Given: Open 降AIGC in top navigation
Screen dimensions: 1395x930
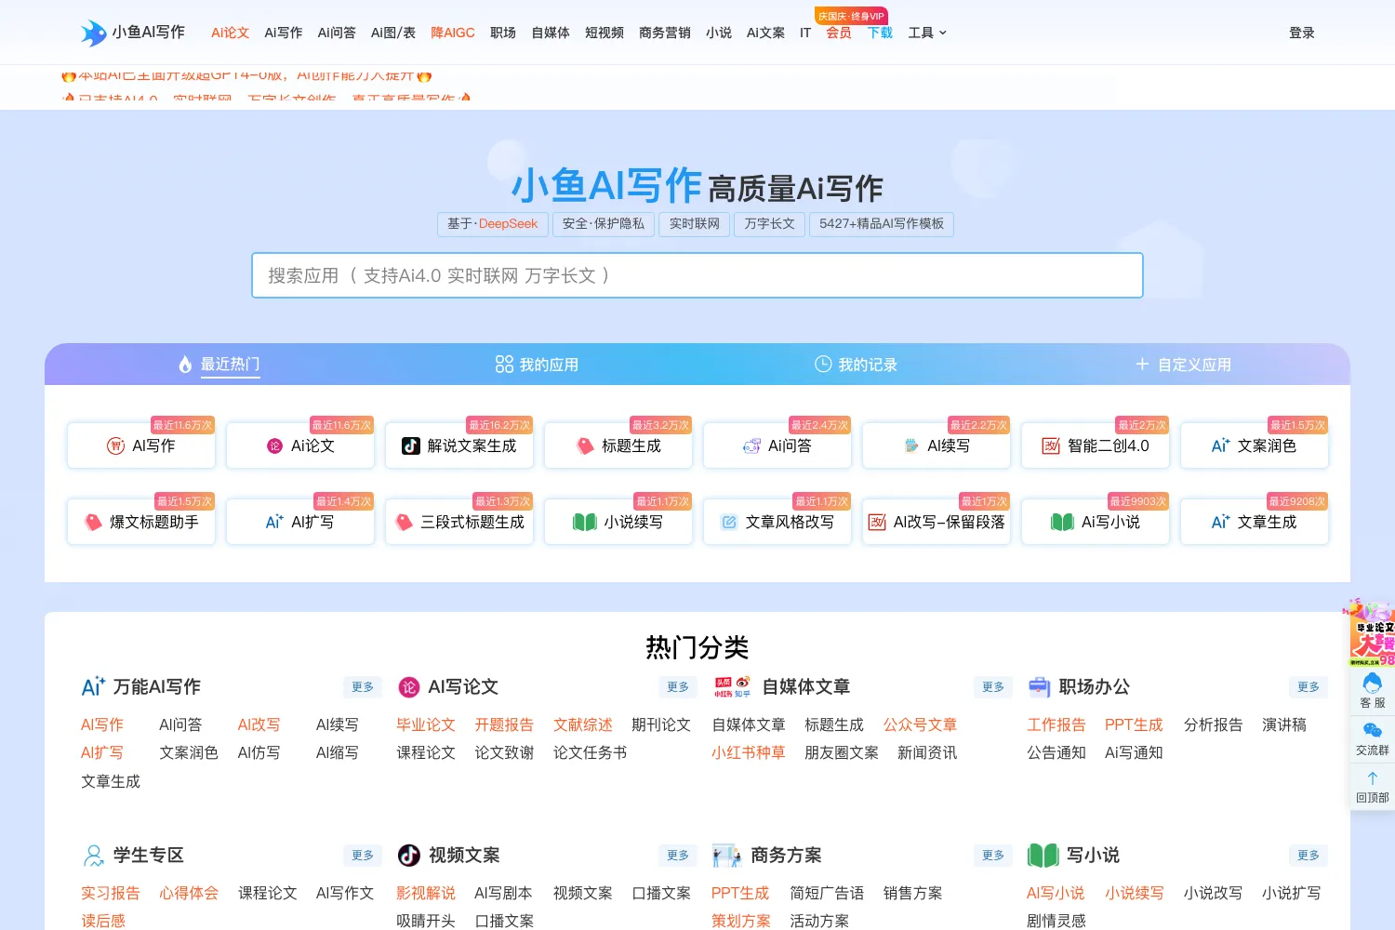Looking at the screenshot, I should [453, 33].
